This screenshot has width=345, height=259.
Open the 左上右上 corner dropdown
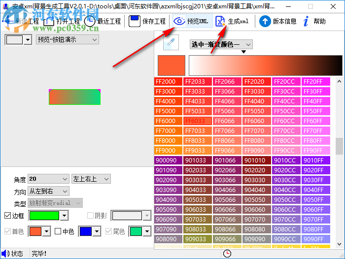[91, 179]
